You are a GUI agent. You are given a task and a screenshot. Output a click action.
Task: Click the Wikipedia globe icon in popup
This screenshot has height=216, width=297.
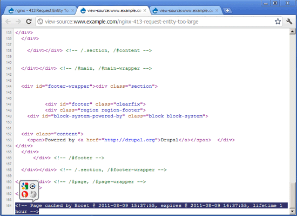point(33,194)
